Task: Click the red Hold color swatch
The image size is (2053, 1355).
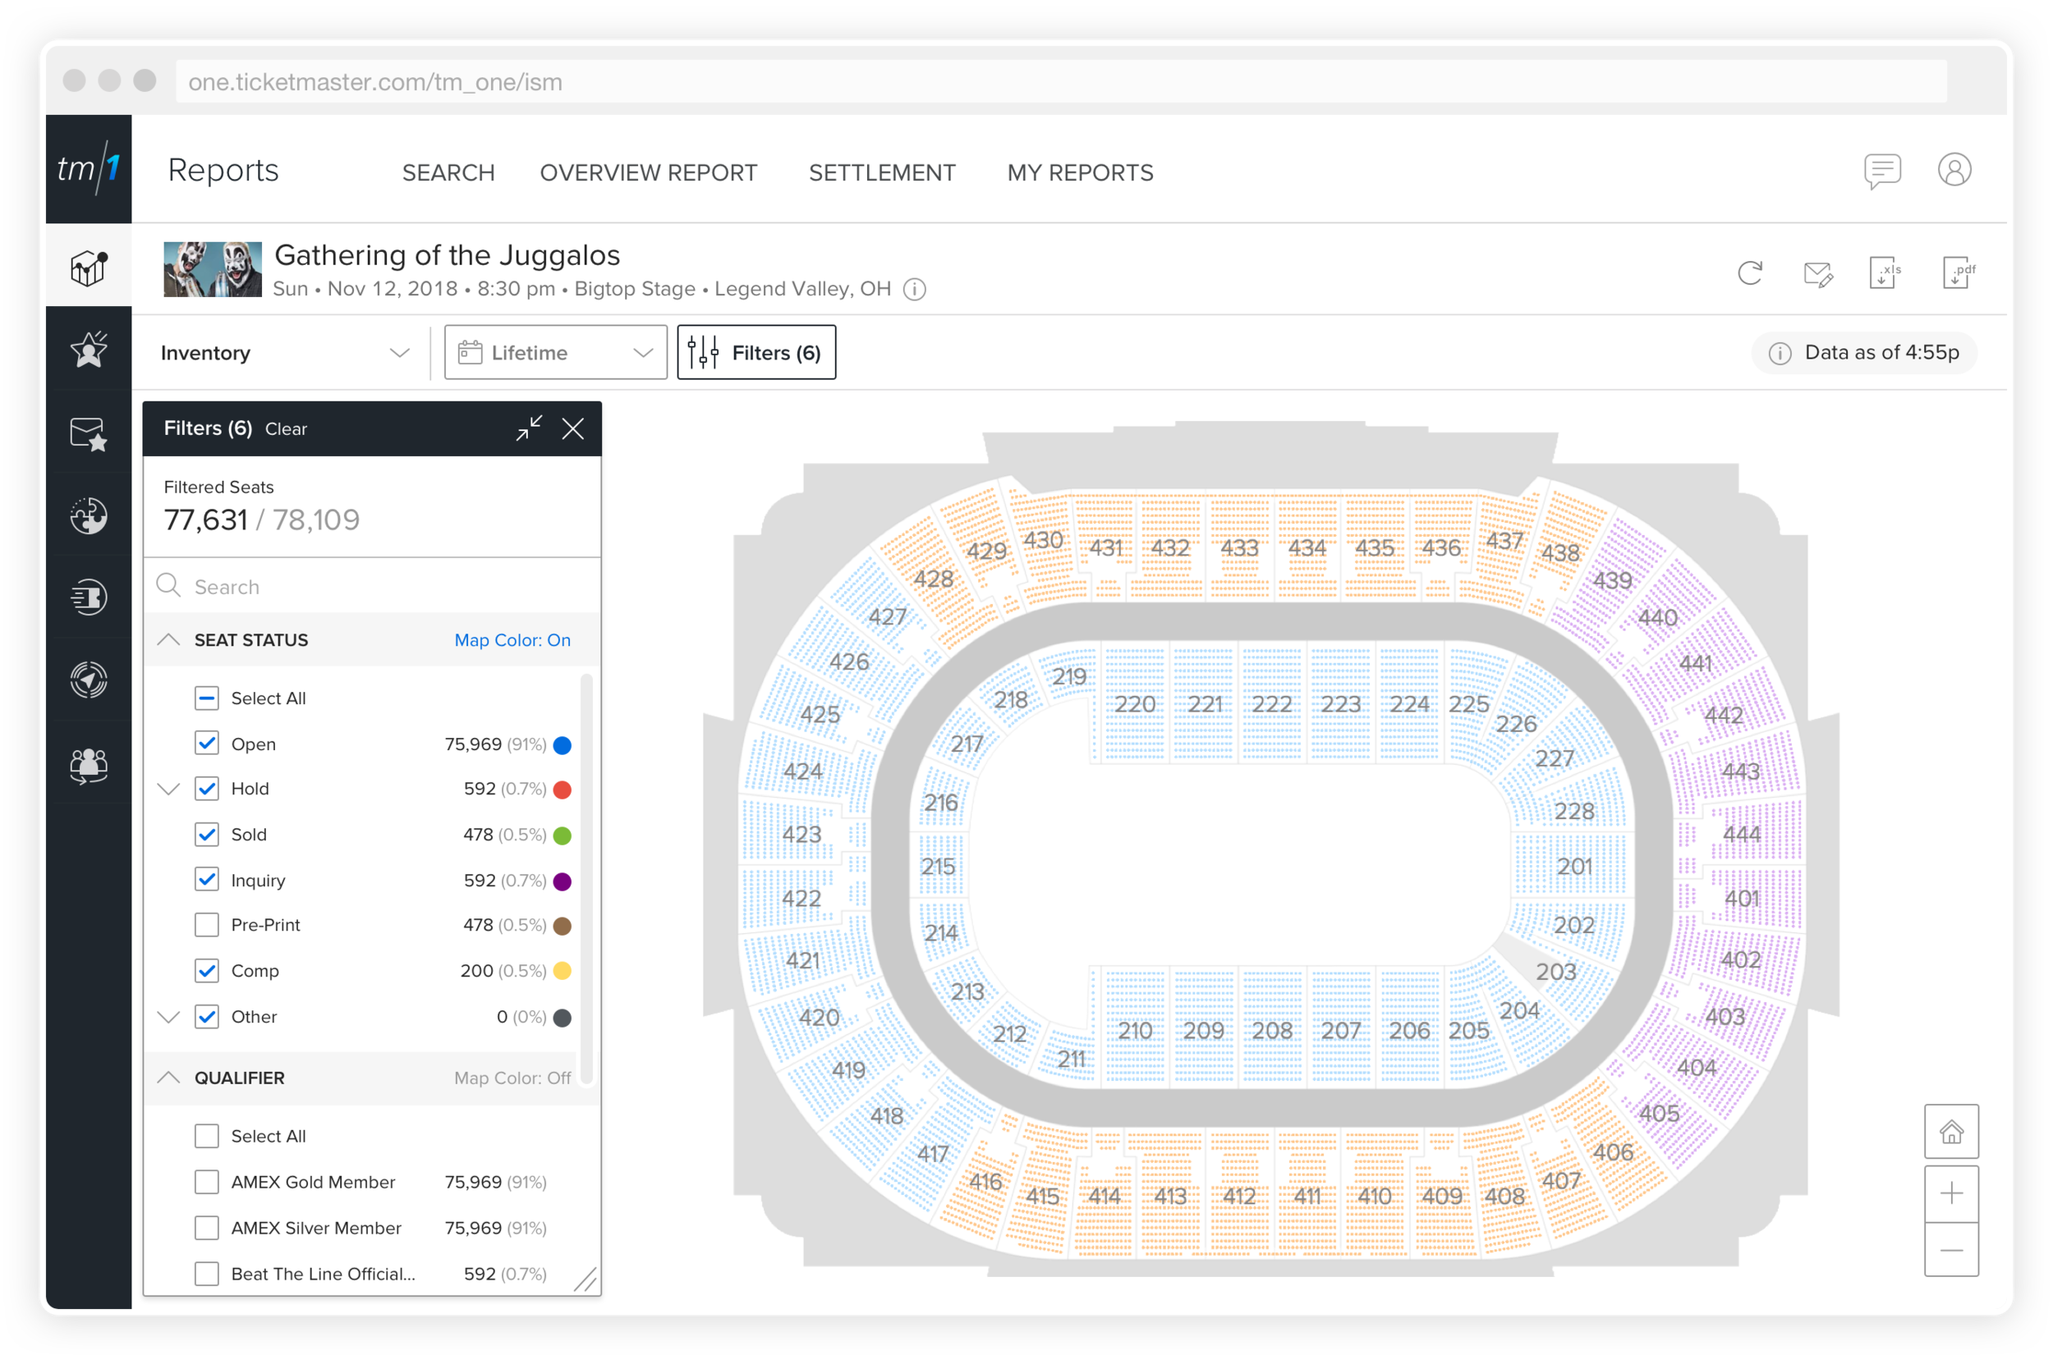Action: pyautogui.click(x=562, y=789)
